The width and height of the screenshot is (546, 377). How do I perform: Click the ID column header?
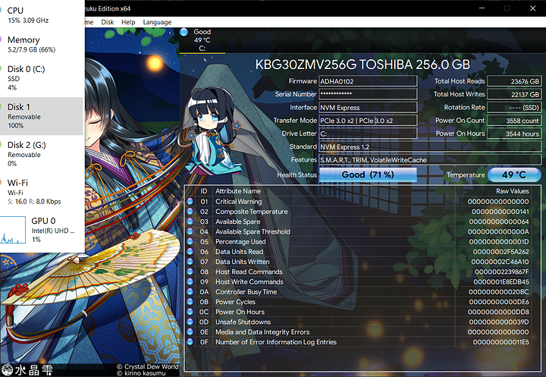(204, 191)
